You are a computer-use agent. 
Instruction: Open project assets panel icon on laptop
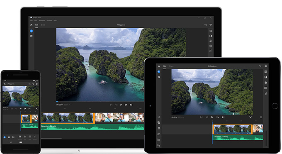(31, 36)
